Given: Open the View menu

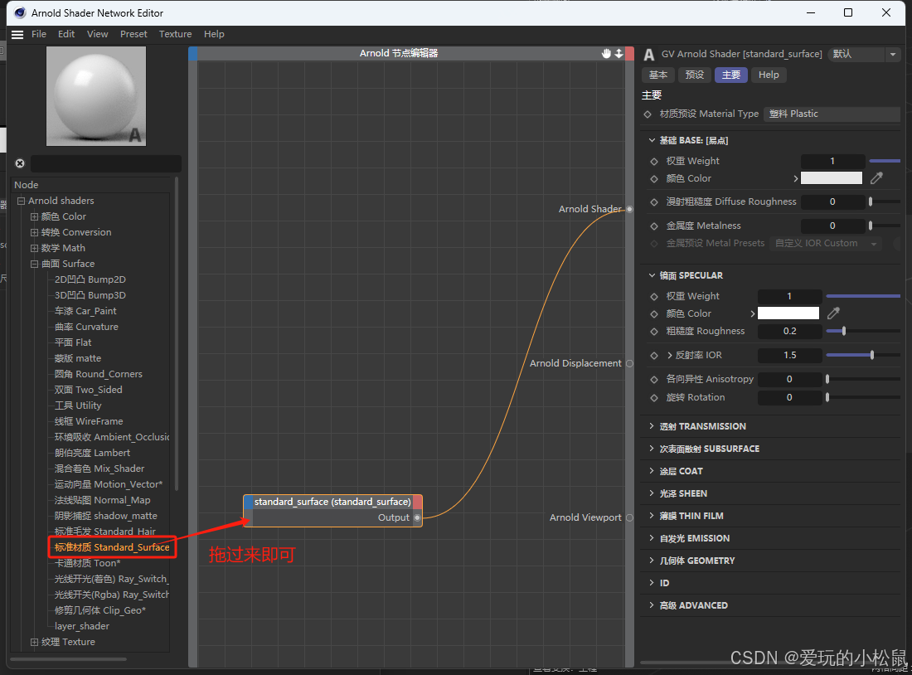Looking at the screenshot, I should (x=98, y=34).
